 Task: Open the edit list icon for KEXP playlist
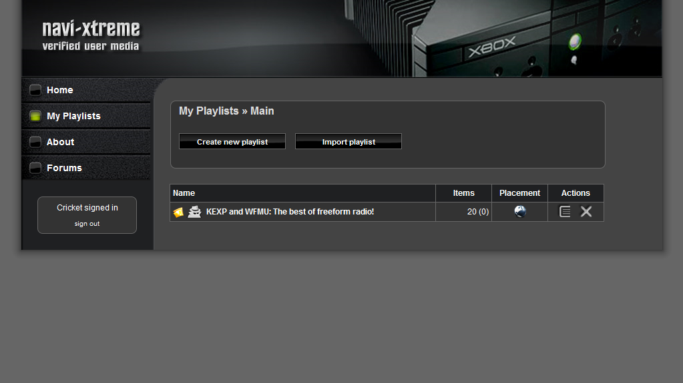565,212
